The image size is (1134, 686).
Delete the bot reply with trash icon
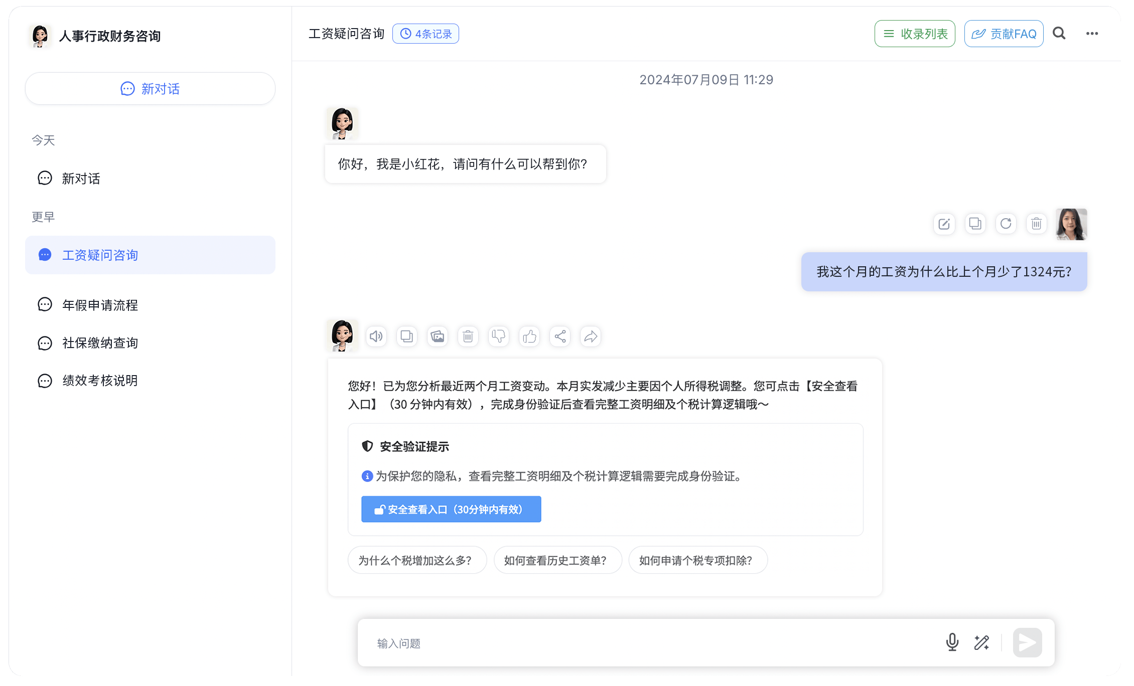pos(468,336)
